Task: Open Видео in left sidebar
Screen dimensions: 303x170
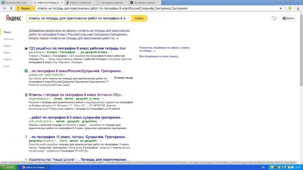Action: pyautogui.click(x=8, y=46)
